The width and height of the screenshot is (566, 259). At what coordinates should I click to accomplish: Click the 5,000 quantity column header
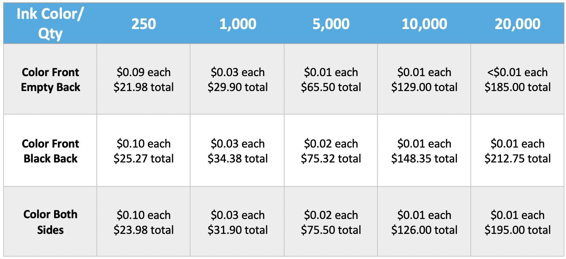click(331, 24)
